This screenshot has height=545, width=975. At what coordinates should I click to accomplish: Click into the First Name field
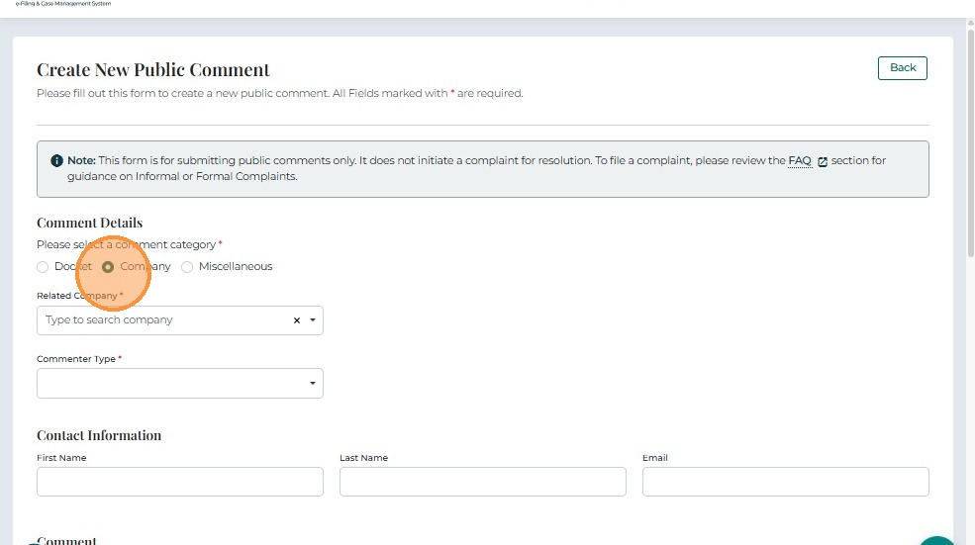click(x=179, y=482)
